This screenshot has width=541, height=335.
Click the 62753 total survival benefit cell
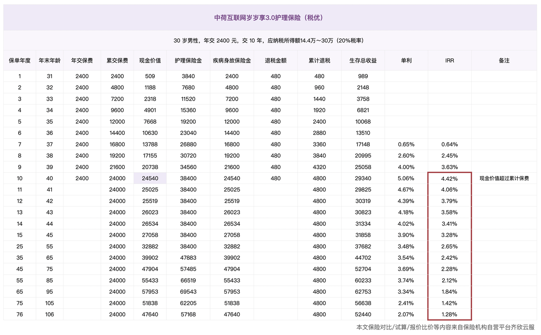point(363,292)
